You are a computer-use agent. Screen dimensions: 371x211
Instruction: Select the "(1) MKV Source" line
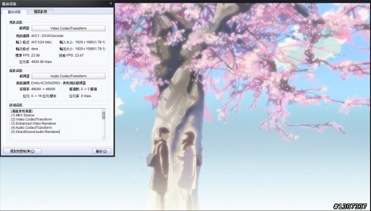pyautogui.click(x=23, y=115)
